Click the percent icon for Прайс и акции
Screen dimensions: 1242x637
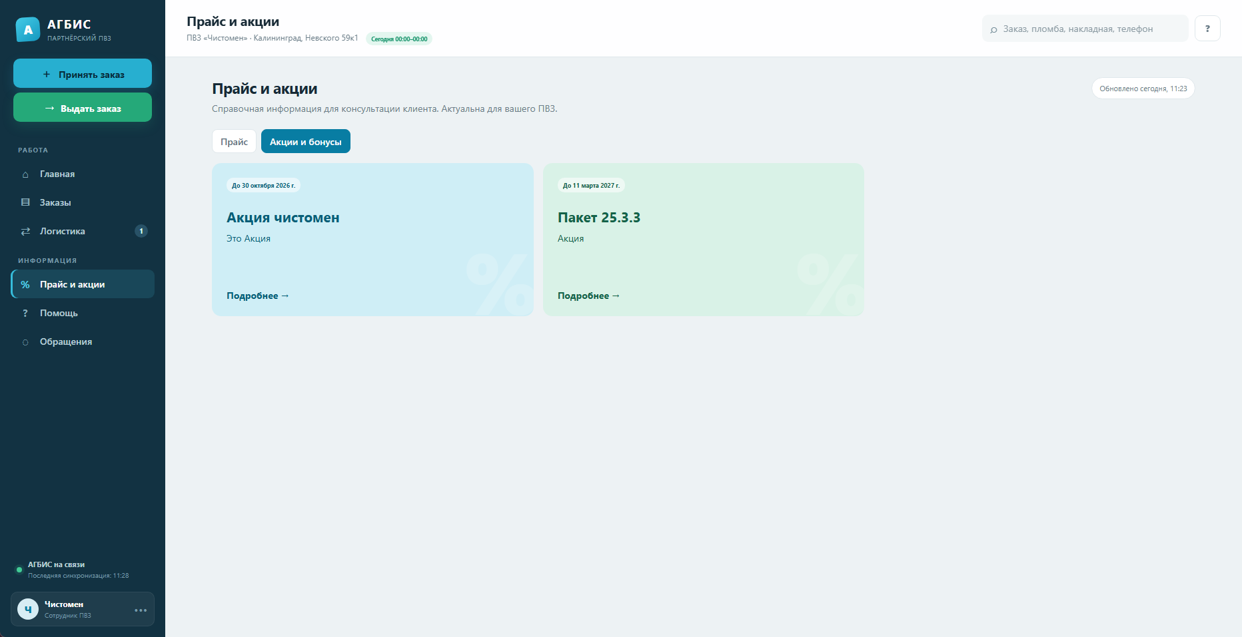25,284
